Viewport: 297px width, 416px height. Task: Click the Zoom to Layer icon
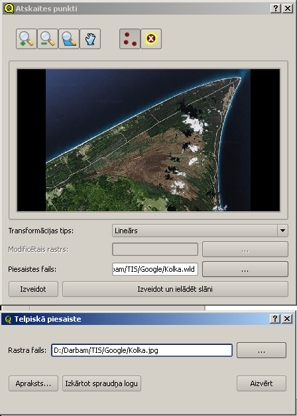click(x=69, y=39)
